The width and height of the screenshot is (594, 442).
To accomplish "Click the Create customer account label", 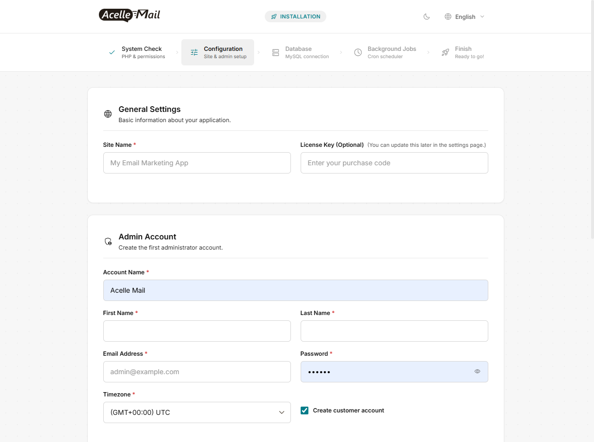I will (x=349, y=410).
